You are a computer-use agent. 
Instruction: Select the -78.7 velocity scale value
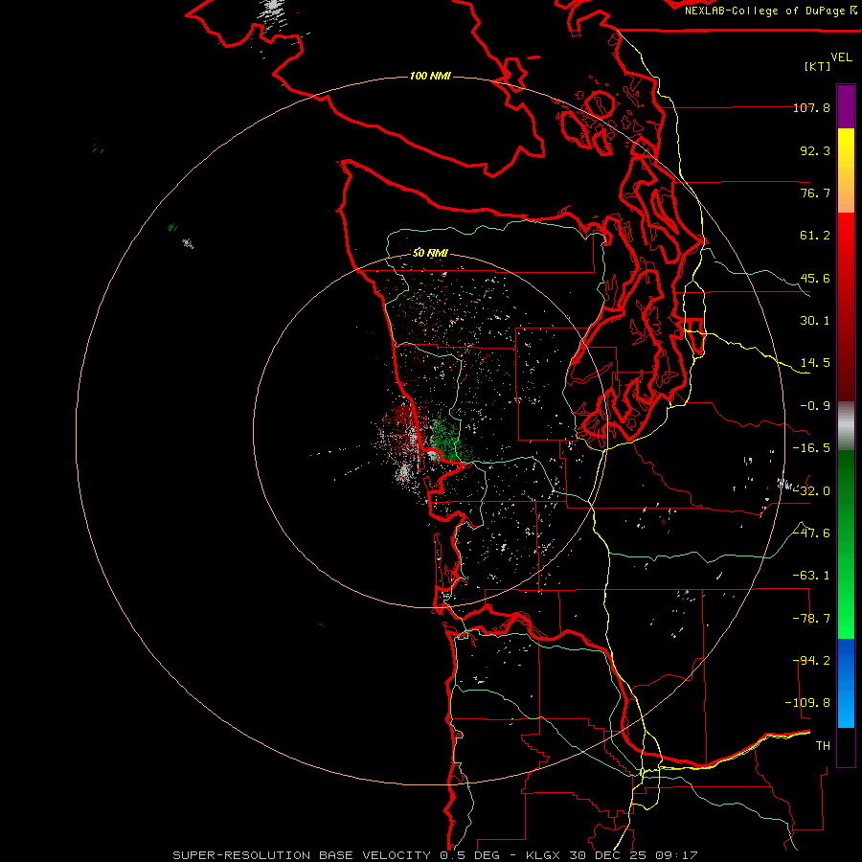click(811, 619)
